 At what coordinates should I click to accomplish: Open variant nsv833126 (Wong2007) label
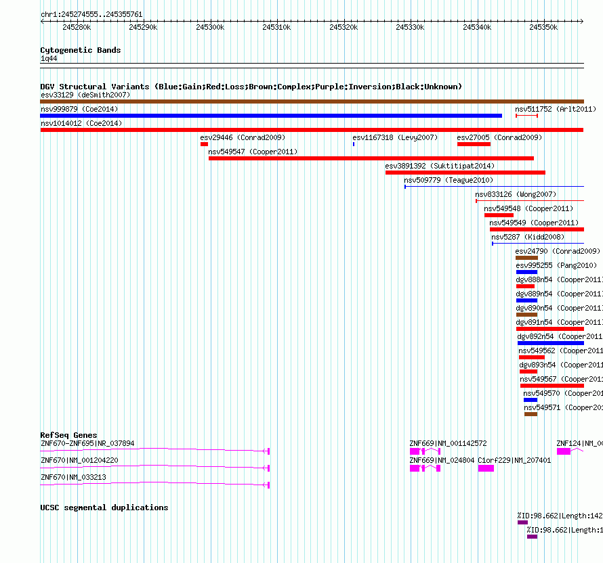tap(516, 194)
